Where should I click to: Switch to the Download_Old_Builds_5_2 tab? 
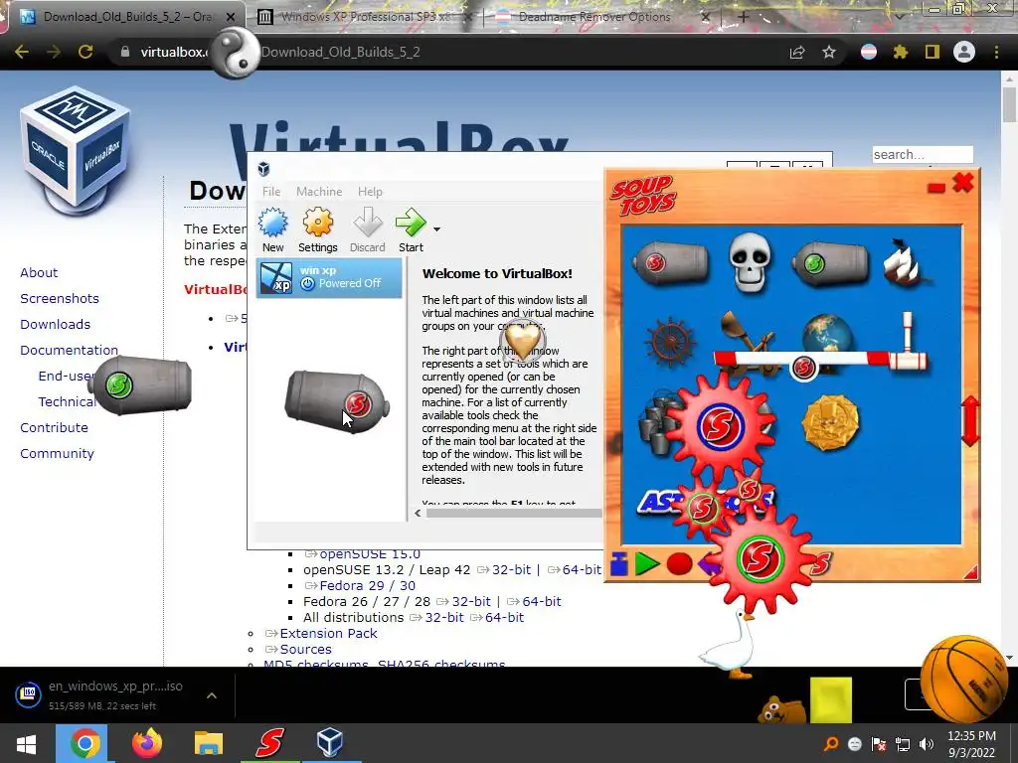pyautogui.click(x=128, y=17)
